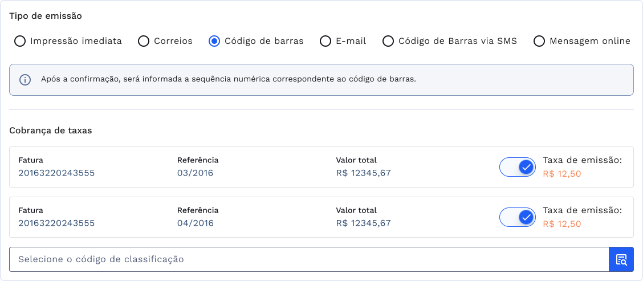The width and height of the screenshot is (643, 281).
Task: Click the barcode confirmation info message text
Action: [x=229, y=79]
